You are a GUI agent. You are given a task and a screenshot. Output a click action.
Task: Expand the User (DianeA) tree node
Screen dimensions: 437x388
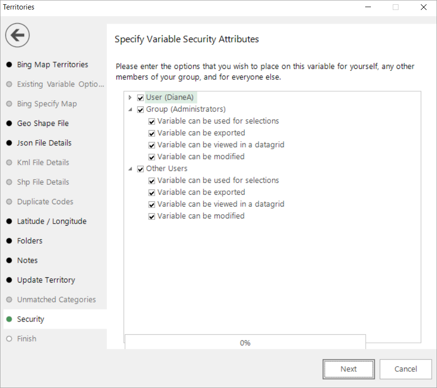[130, 97]
